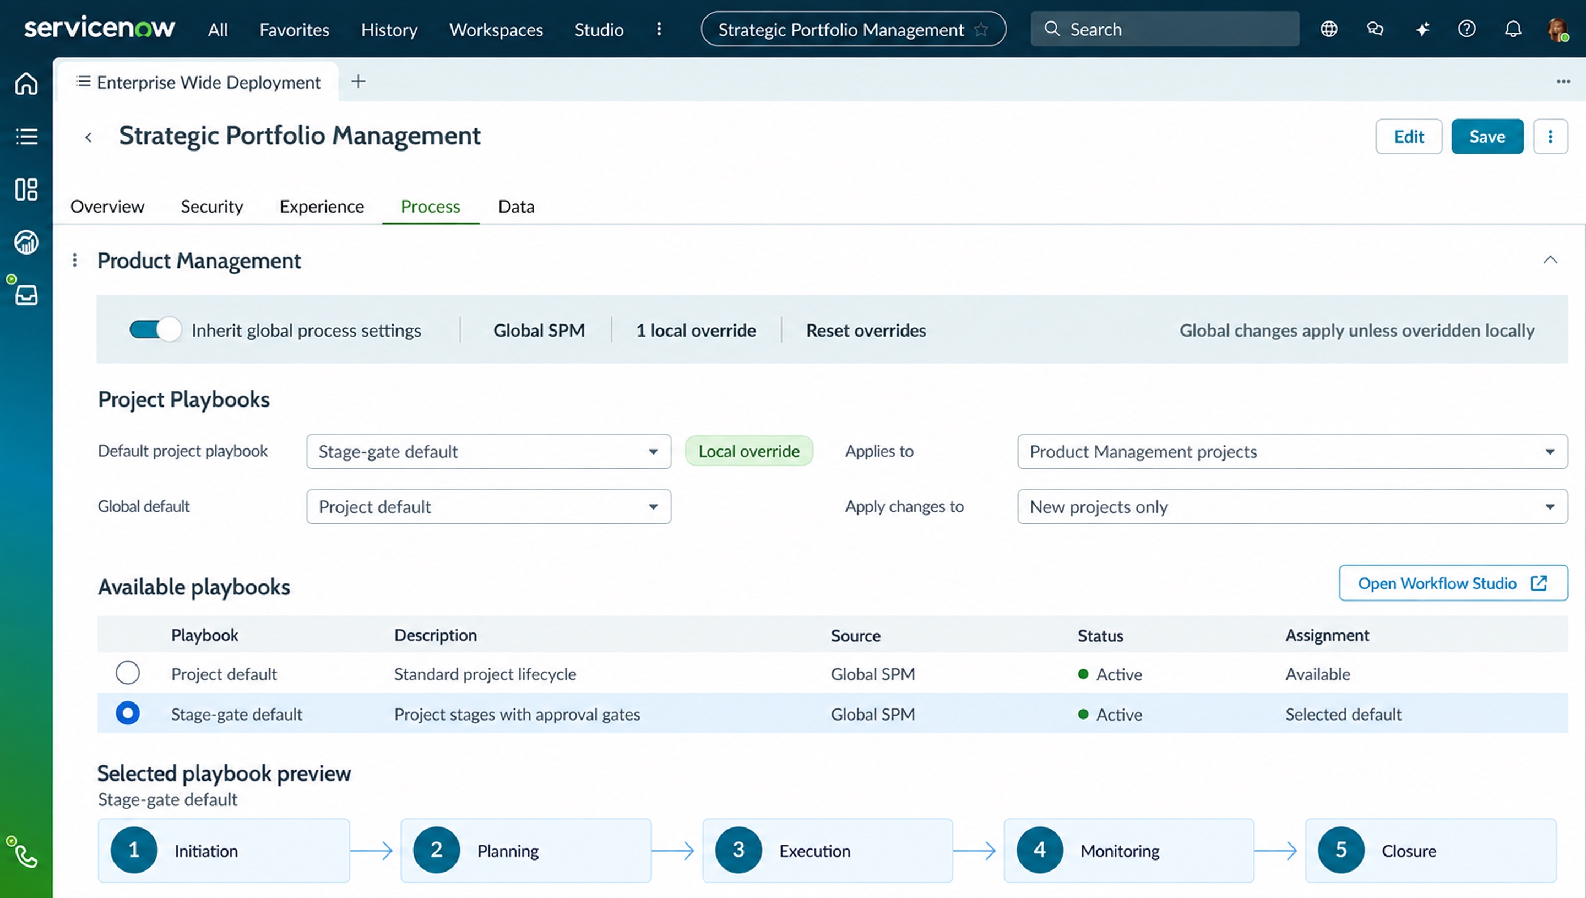Open the Apply changes to dropdown
This screenshot has width=1586, height=898.
(1292, 507)
